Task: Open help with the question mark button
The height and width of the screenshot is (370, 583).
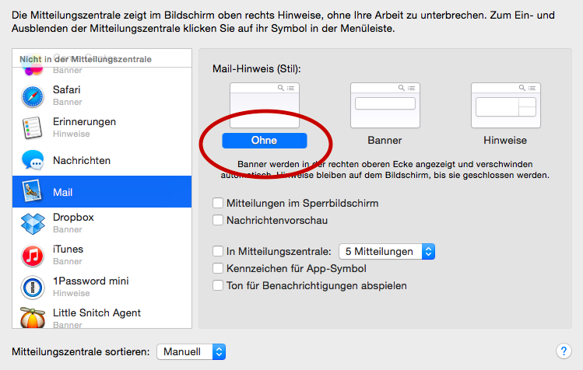Action: pos(565,351)
